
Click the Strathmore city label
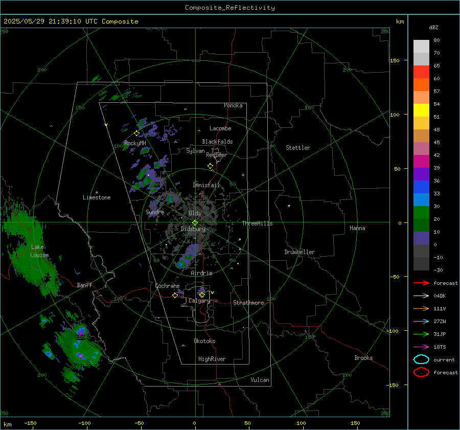pos(248,303)
